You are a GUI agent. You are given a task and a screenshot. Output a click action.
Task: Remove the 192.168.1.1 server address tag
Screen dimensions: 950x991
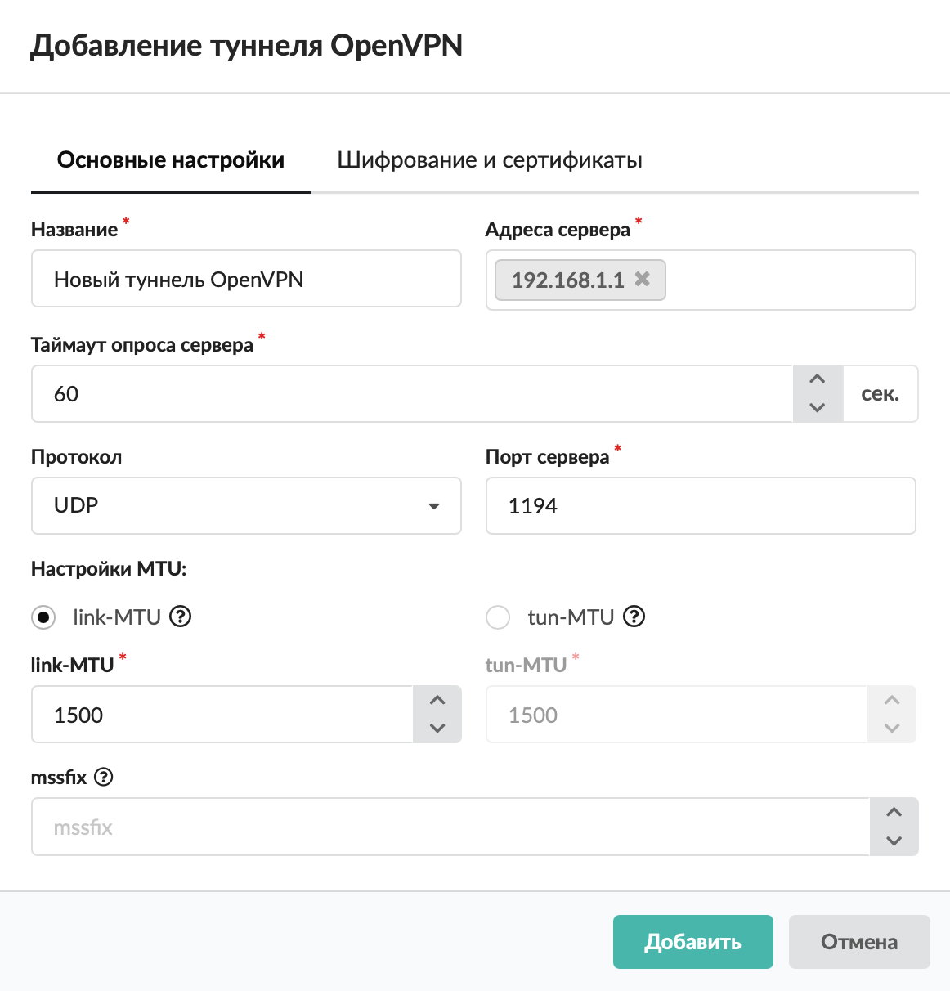[643, 279]
